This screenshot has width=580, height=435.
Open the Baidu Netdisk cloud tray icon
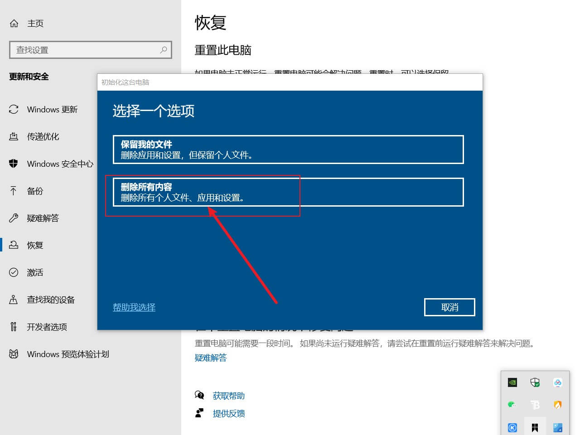click(x=558, y=382)
